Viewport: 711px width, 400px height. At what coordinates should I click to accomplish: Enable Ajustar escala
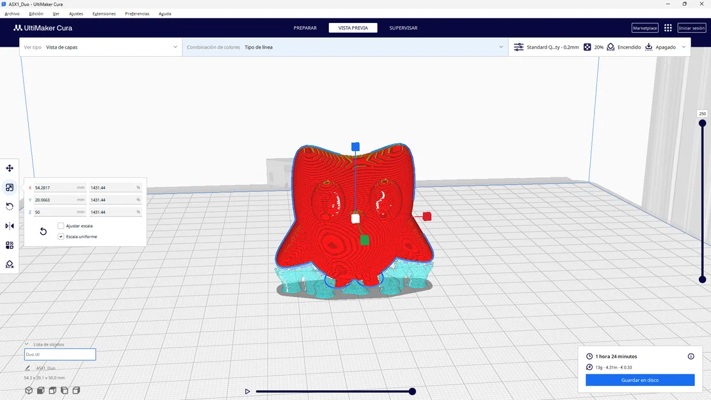coord(61,225)
